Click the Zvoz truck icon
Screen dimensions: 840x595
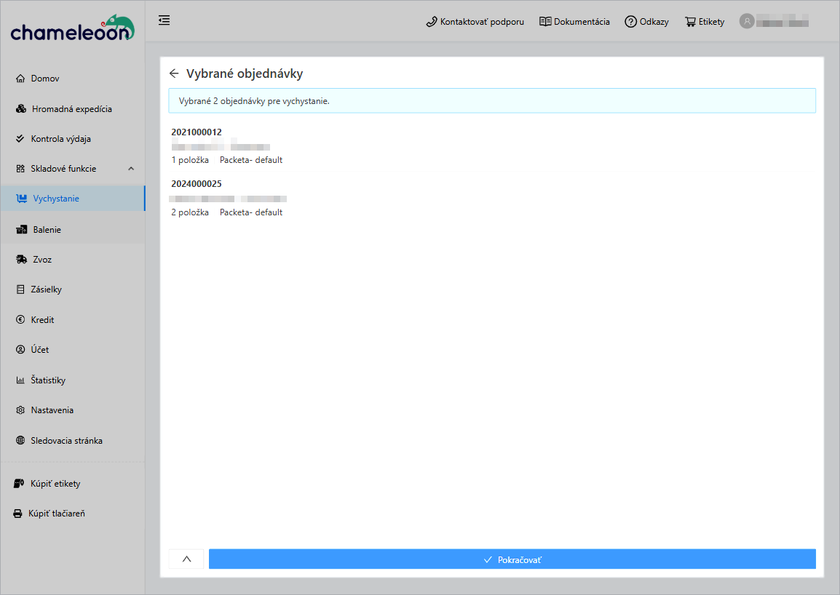pos(21,260)
